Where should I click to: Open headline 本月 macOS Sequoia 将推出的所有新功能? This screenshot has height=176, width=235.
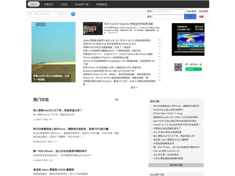pyautogui.click(x=129, y=24)
